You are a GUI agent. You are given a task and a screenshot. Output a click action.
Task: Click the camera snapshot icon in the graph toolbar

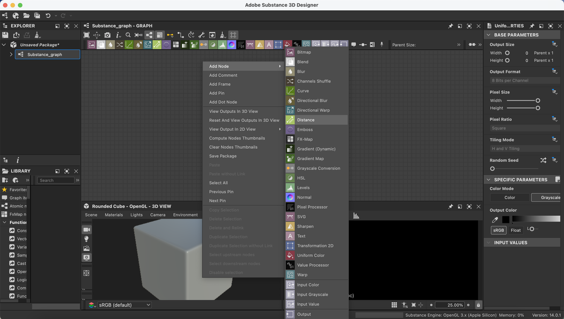pos(106,35)
